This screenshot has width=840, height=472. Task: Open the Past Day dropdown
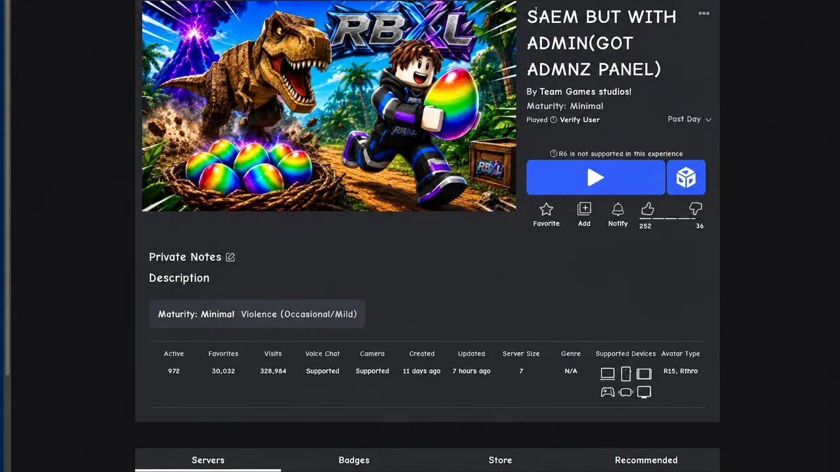tap(689, 119)
